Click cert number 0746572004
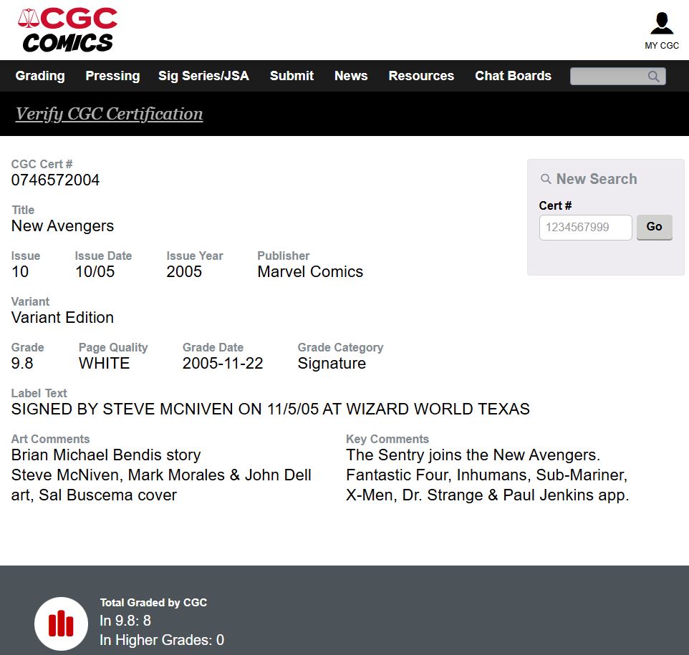This screenshot has height=655, width=689. tap(55, 180)
